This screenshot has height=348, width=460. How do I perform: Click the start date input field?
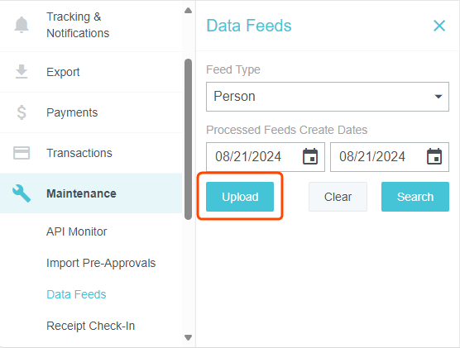pos(266,157)
